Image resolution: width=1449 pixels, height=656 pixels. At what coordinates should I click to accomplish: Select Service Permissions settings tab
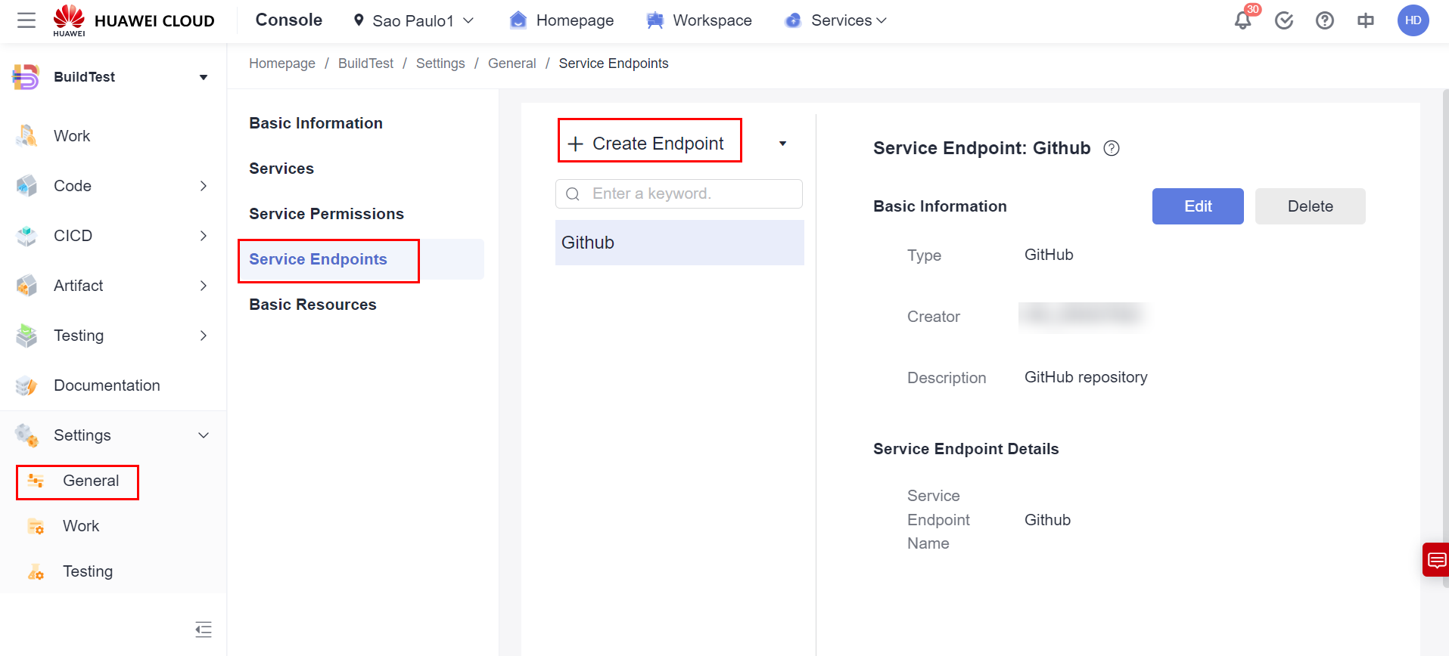[x=326, y=214]
